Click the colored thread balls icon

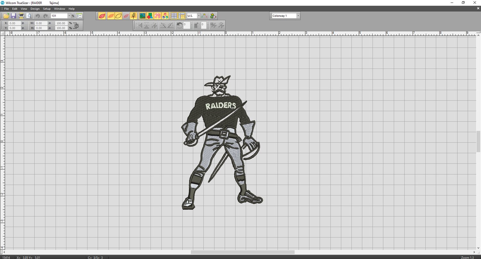(x=165, y=16)
